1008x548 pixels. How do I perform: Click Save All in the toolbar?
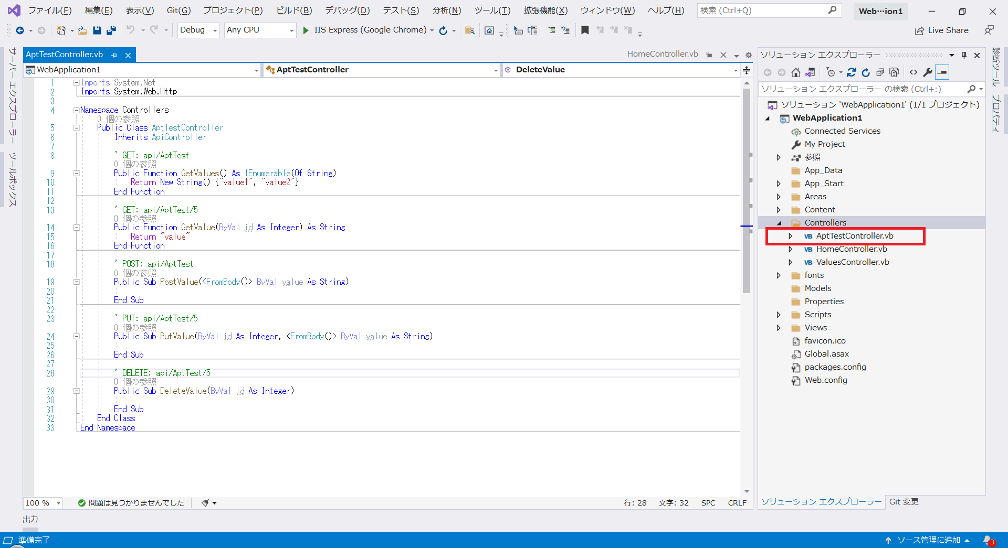[111, 30]
